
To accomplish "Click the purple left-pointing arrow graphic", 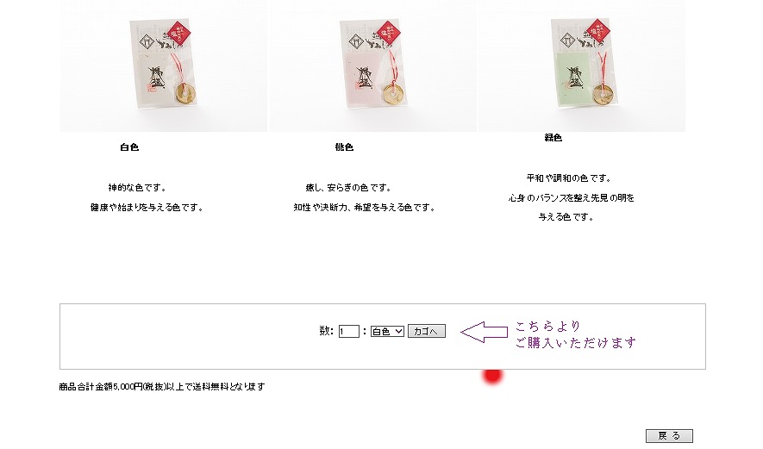I will [485, 333].
